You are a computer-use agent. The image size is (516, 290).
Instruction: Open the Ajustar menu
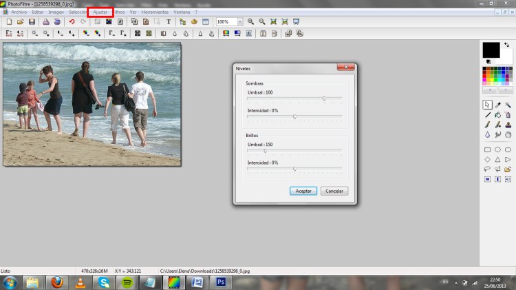coord(100,12)
